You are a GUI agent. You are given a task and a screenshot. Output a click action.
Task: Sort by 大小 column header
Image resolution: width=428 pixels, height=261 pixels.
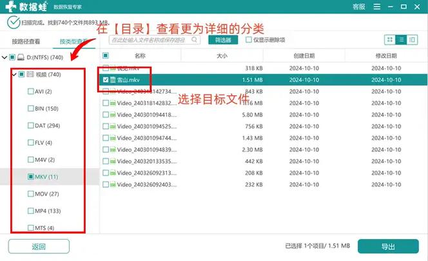pyautogui.click(x=222, y=55)
